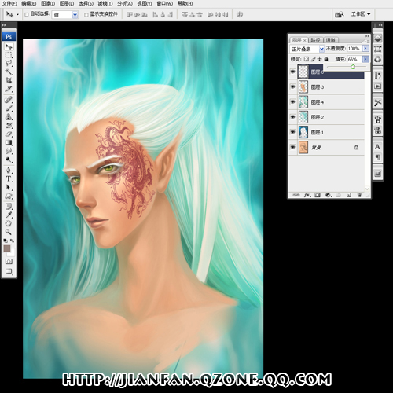Open the 滤镜 Filter menu
The image size is (393, 393).
[105, 3]
